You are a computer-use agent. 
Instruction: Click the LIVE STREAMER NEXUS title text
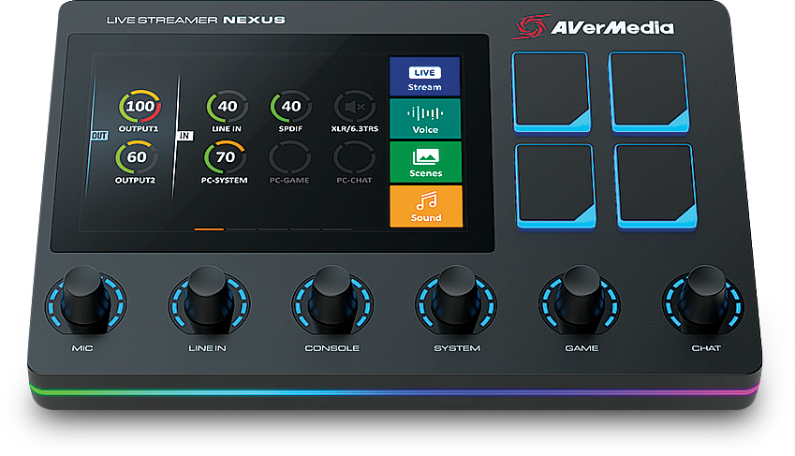click(x=196, y=21)
